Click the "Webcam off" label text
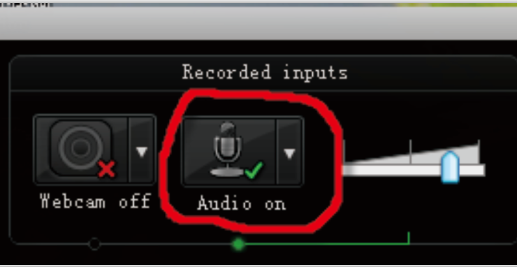This screenshot has height=267, width=517. (96, 201)
